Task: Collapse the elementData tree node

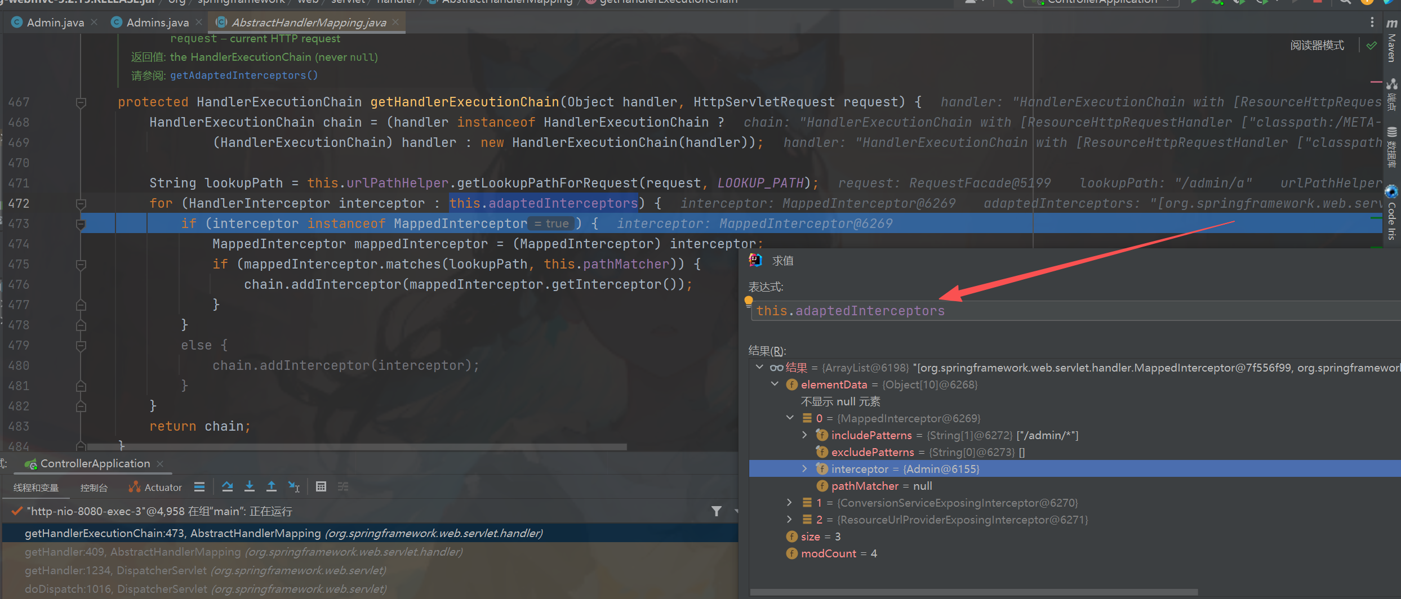Action: pyautogui.click(x=775, y=385)
